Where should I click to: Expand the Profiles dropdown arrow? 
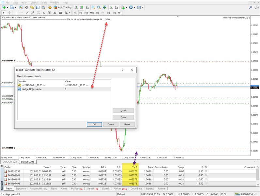16,7
